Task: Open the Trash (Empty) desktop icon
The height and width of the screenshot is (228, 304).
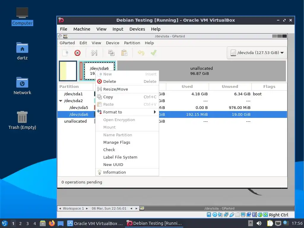Action: click(x=22, y=121)
